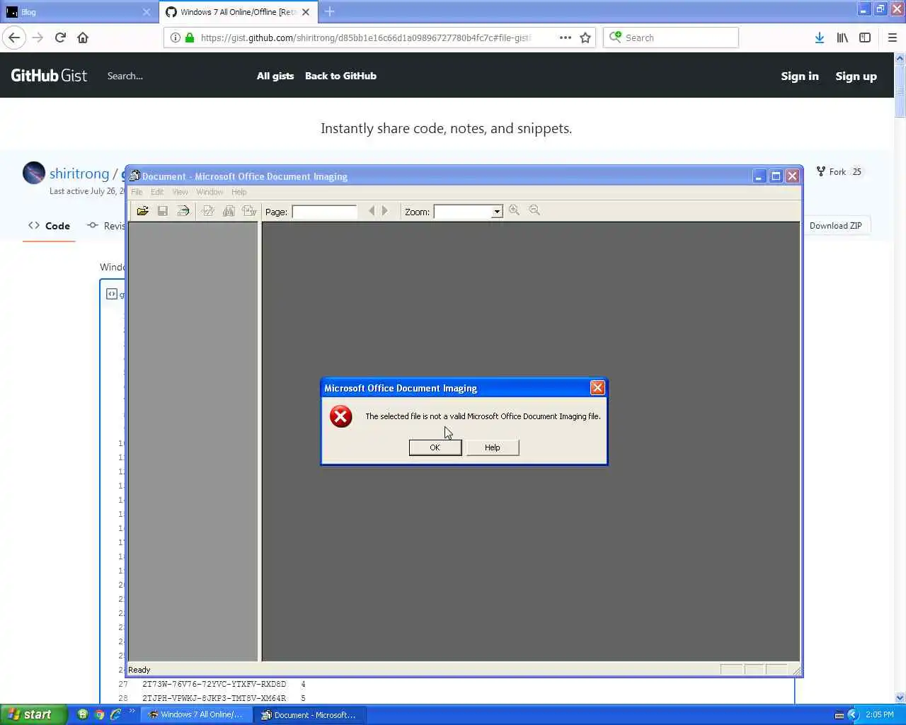Click the GitHub Gist logo

point(49,76)
